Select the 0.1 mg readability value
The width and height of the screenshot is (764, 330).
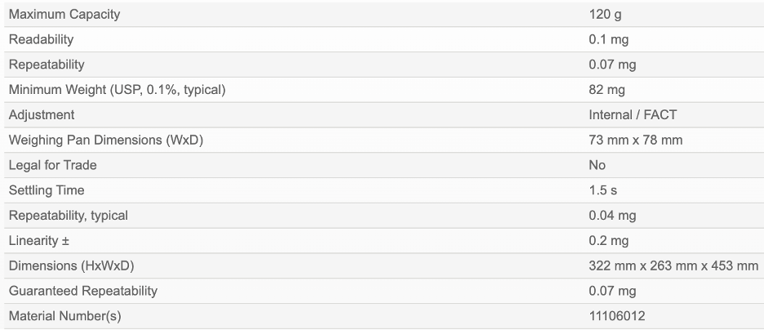tap(608, 39)
